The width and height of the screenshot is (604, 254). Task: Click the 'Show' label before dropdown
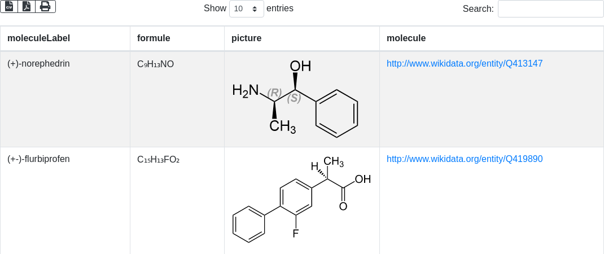tap(215, 8)
